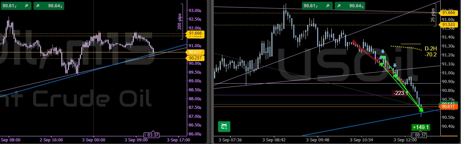The height and width of the screenshot is (144, 461).
Task: Select the 91.666 price label on left chart
Action: [x=195, y=34]
